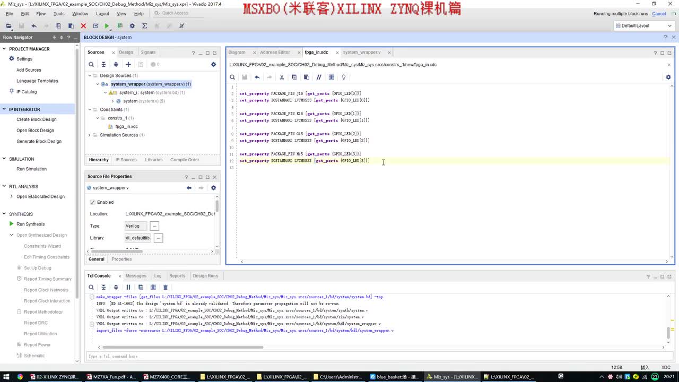Click the Paste icon in editor toolbar
The height and width of the screenshot is (382, 679).
(x=306, y=77)
